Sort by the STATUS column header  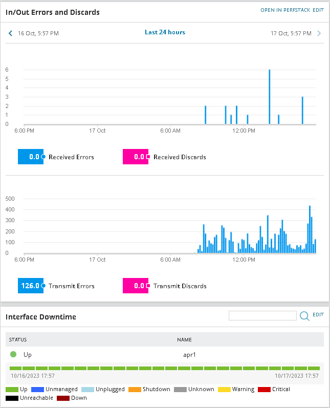(x=18, y=339)
